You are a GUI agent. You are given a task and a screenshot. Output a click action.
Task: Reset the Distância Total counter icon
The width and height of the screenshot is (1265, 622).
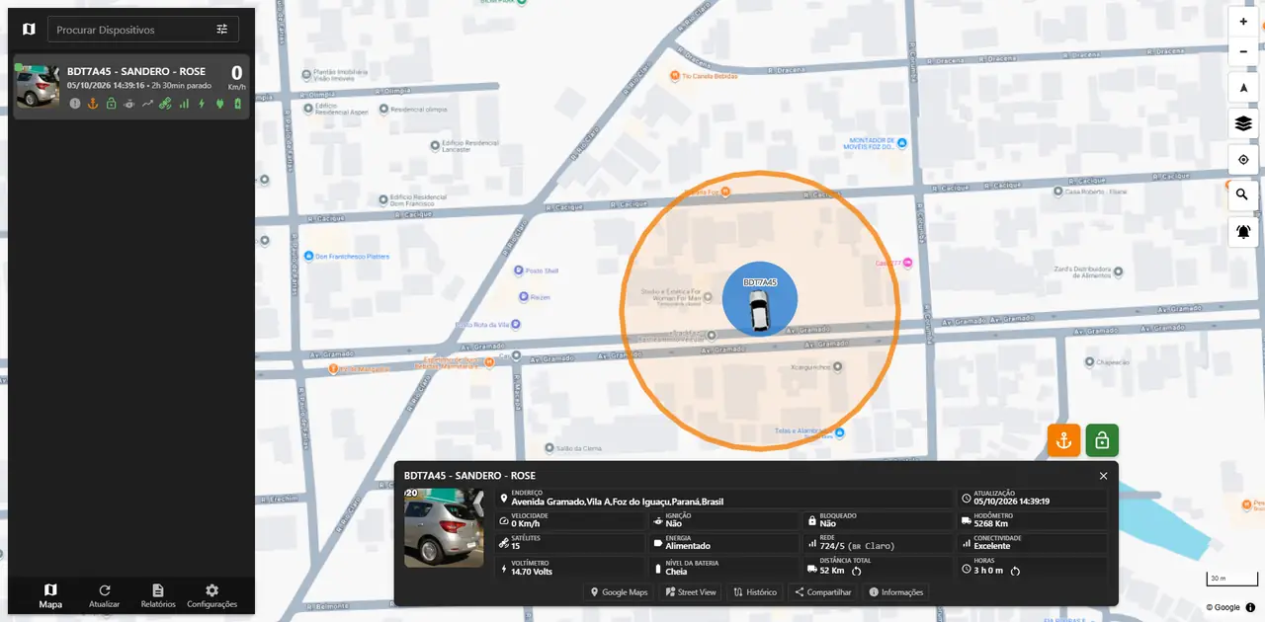pos(857,571)
